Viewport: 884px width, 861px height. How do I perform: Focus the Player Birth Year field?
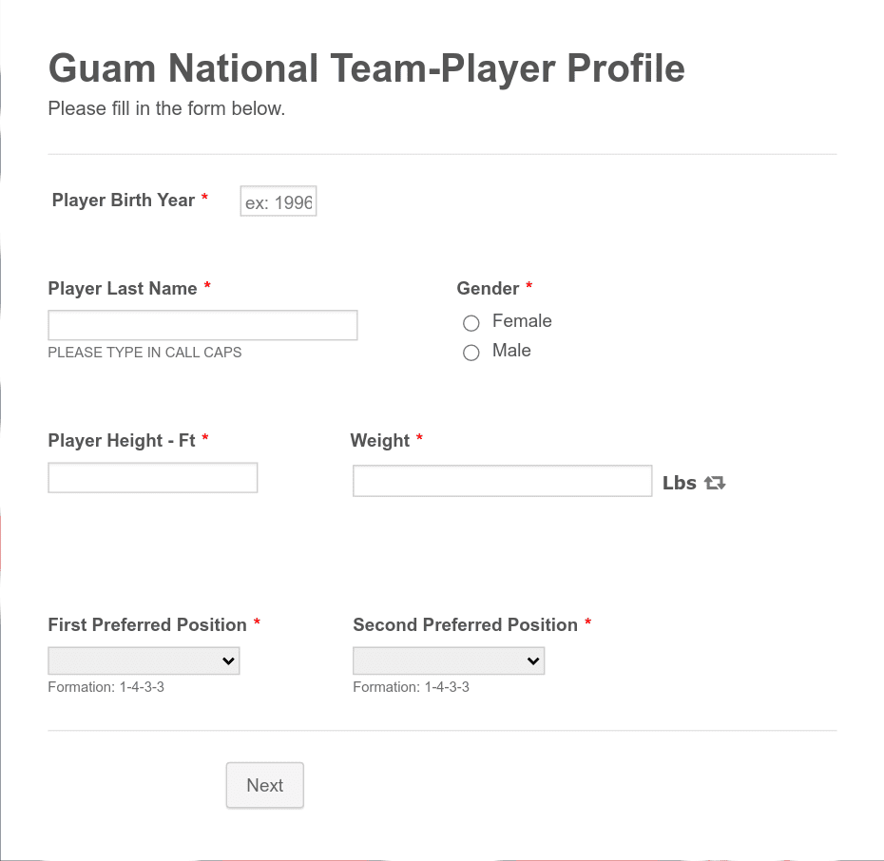point(279,201)
